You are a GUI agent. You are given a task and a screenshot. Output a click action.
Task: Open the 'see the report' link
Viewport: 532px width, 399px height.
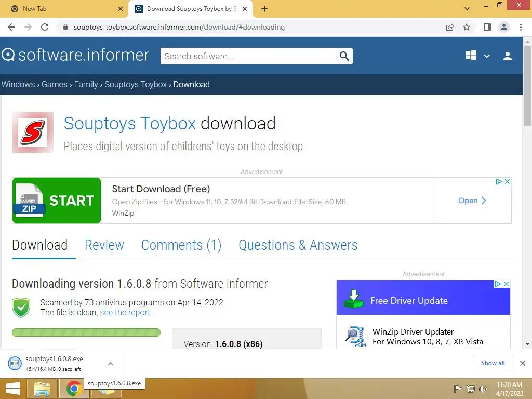126,312
